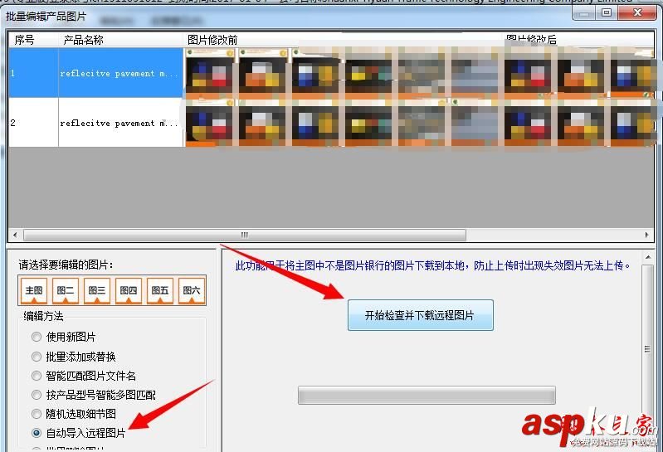Viewport: 663px width, 452px height.
Task: Click first thumbnail in row 1
Action: pyautogui.click(x=210, y=73)
